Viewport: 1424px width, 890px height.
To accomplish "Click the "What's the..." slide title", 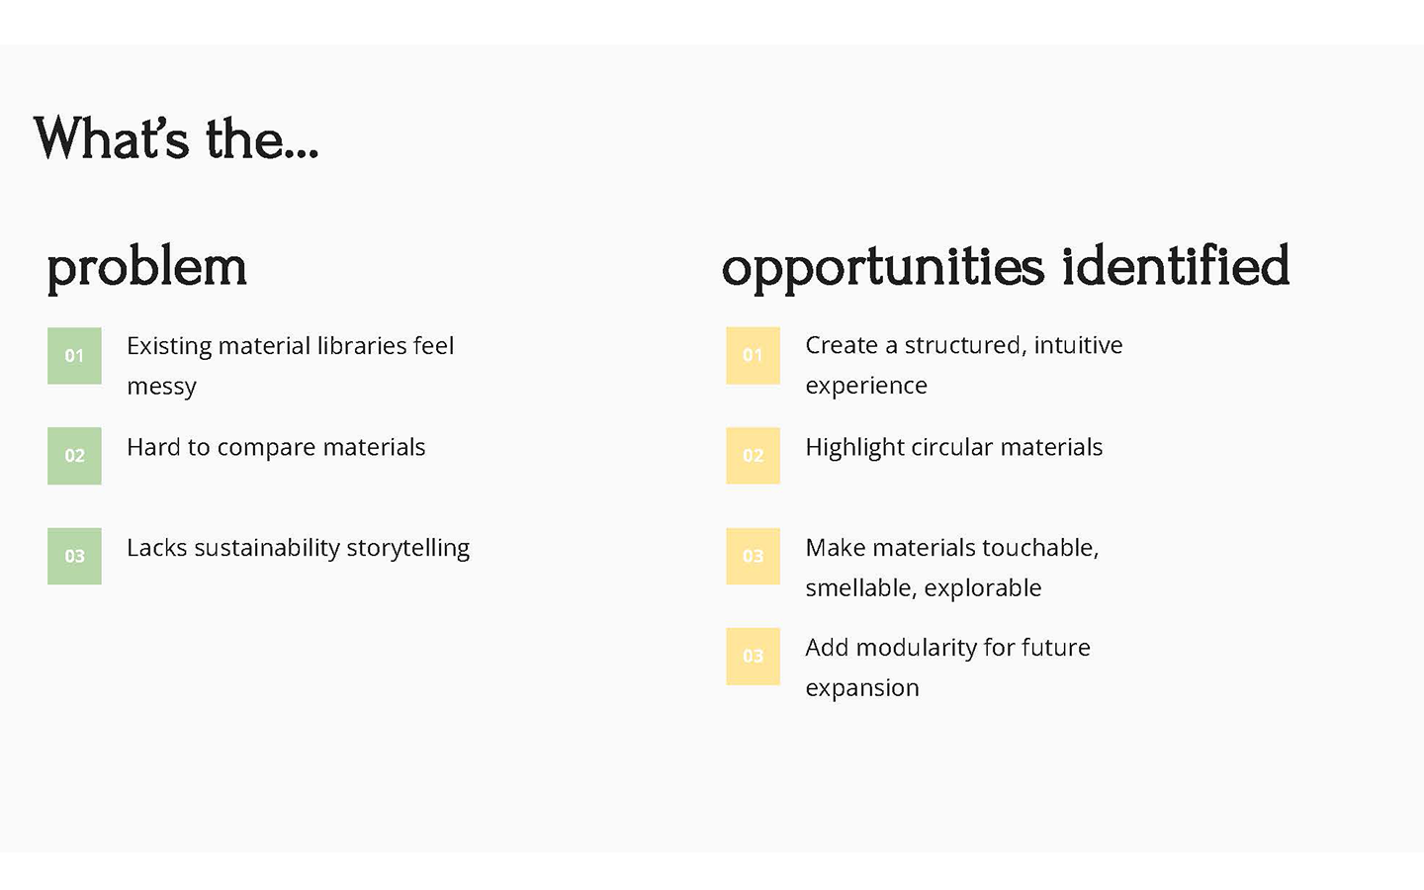I will [x=176, y=138].
